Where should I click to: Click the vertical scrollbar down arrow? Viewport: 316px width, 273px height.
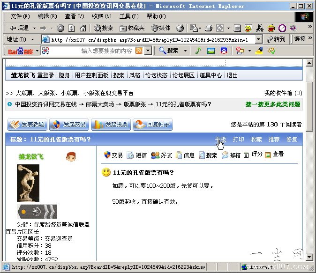(x=308, y=257)
